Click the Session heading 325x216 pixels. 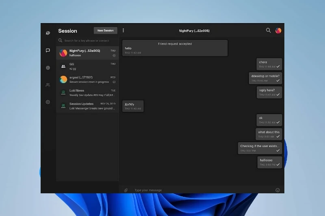pos(67,31)
